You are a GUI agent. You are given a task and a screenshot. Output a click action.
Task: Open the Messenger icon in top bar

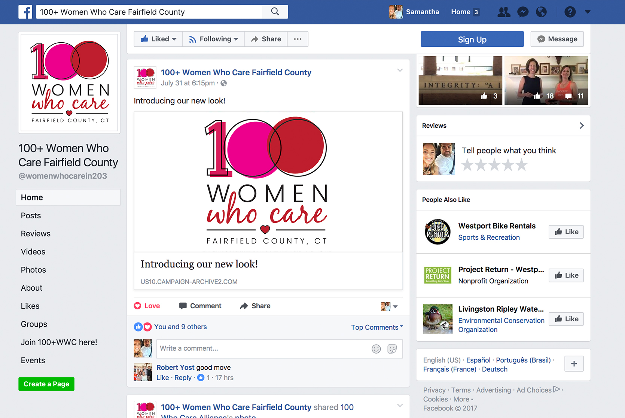[522, 12]
